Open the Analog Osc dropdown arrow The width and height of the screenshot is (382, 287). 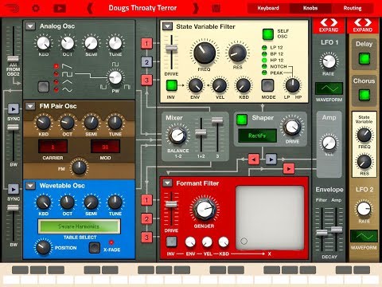click(x=30, y=26)
